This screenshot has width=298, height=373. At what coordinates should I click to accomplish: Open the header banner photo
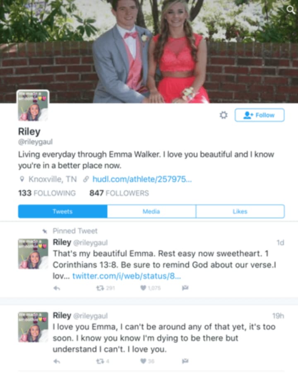[149, 51]
